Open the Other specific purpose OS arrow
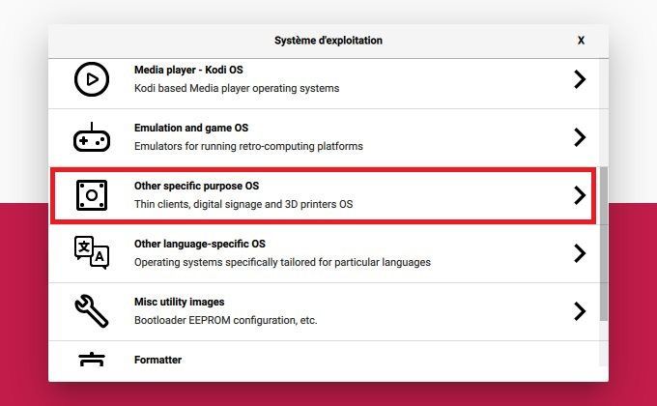Screen dimensions: 657x406 tap(580, 195)
